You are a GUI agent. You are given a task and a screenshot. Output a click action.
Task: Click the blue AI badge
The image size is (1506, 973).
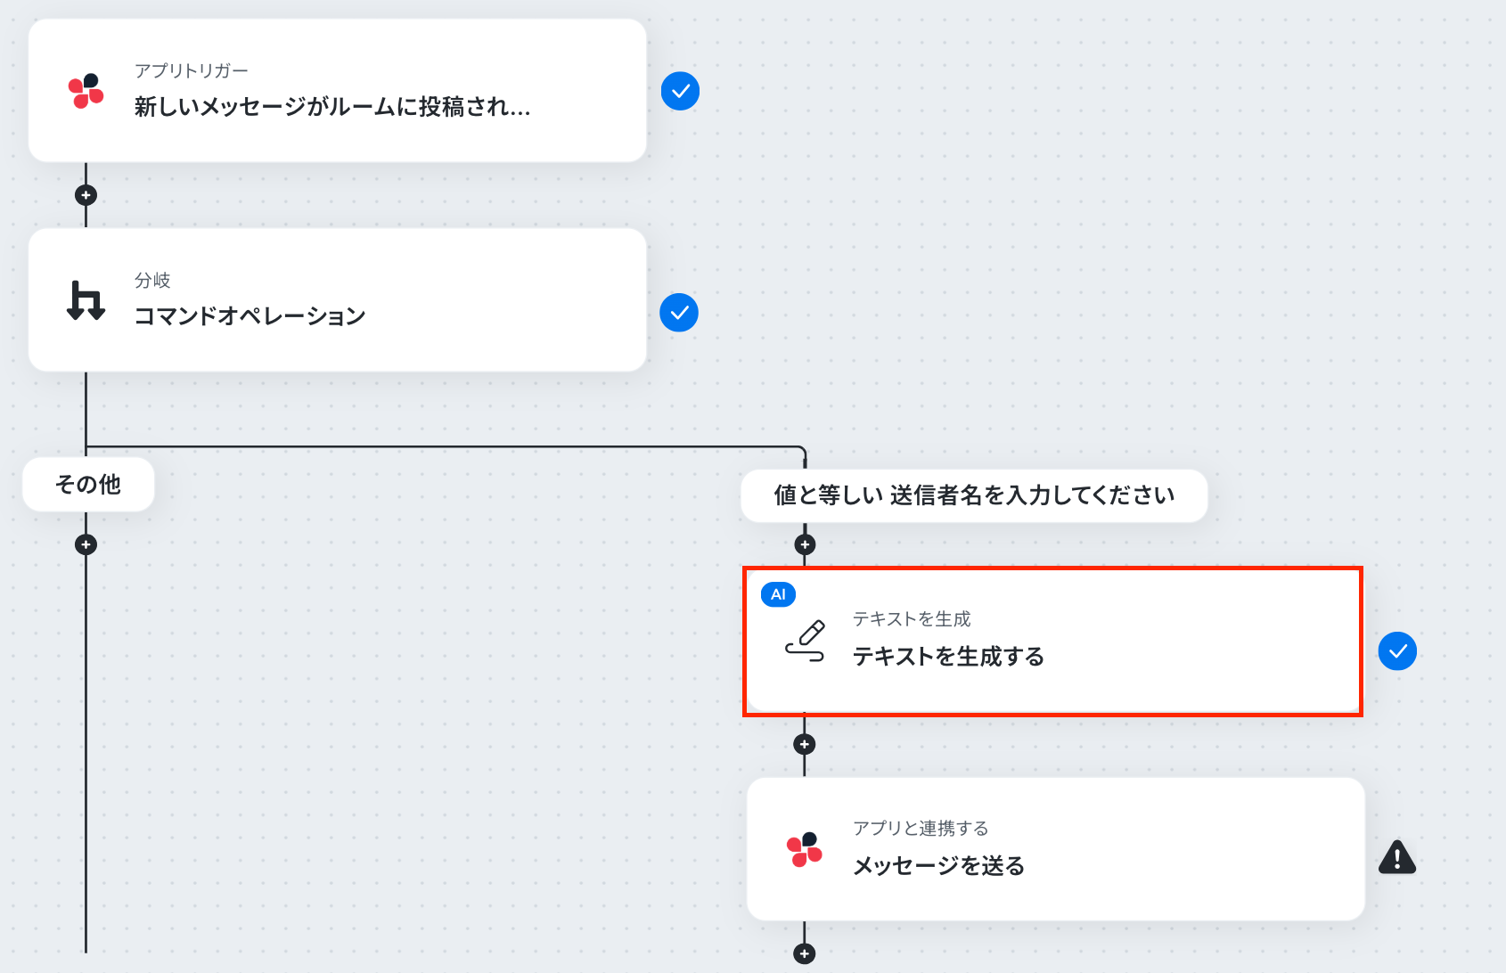click(778, 594)
